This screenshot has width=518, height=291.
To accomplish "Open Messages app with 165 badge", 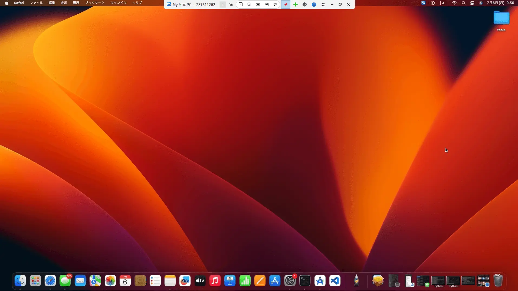I will (65, 281).
